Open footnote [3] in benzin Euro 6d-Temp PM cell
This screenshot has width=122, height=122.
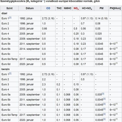click(104, 114)
